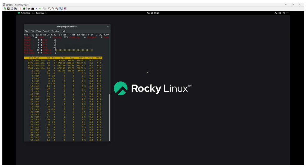Open the Help menu in Terminal
The height and width of the screenshot is (168, 308).
pos(64,31)
